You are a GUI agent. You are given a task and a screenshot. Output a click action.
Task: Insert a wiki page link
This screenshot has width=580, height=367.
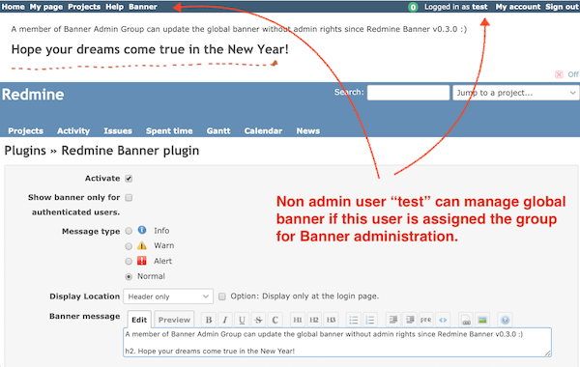[x=466, y=320]
